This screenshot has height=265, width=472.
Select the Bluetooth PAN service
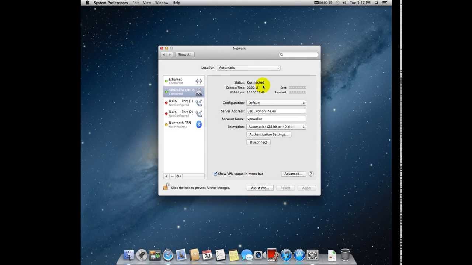coord(184,124)
